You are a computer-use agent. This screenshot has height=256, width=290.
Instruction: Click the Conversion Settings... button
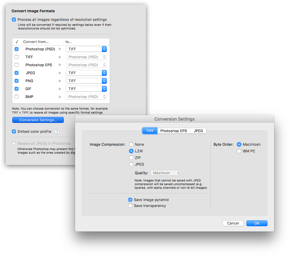[38, 120]
